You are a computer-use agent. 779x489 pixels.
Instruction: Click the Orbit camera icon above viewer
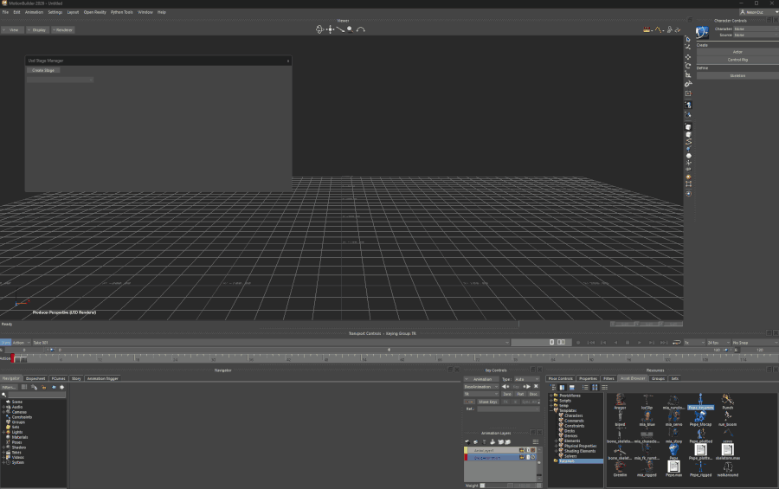click(x=319, y=29)
